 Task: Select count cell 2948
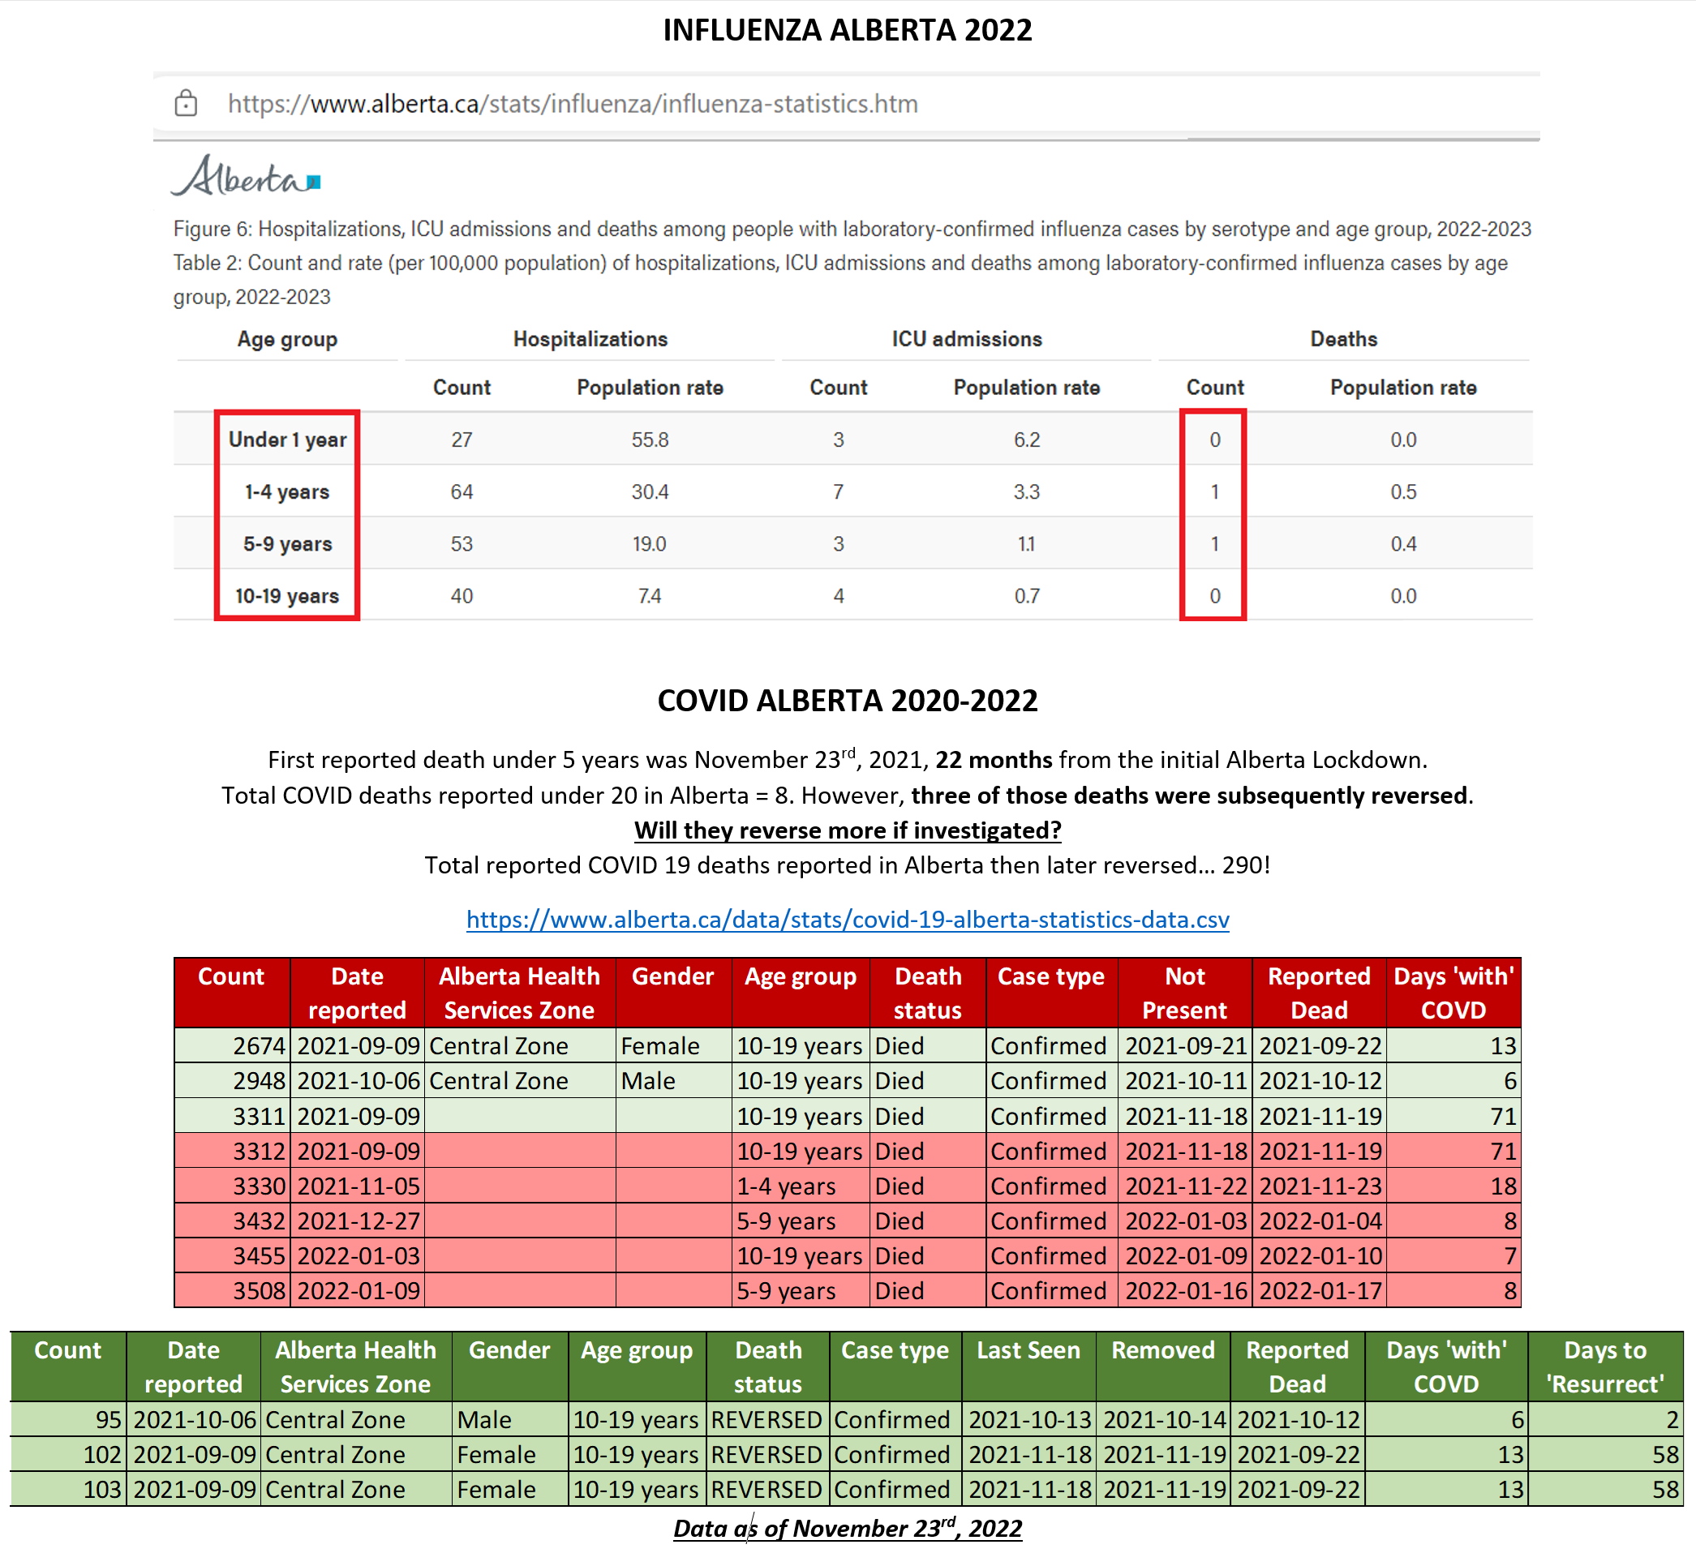(232, 1080)
